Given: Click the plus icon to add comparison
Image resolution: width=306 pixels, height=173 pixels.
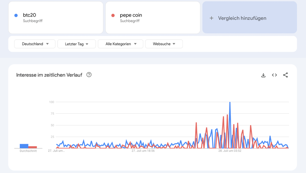Looking at the screenshot, I should pos(211,18).
